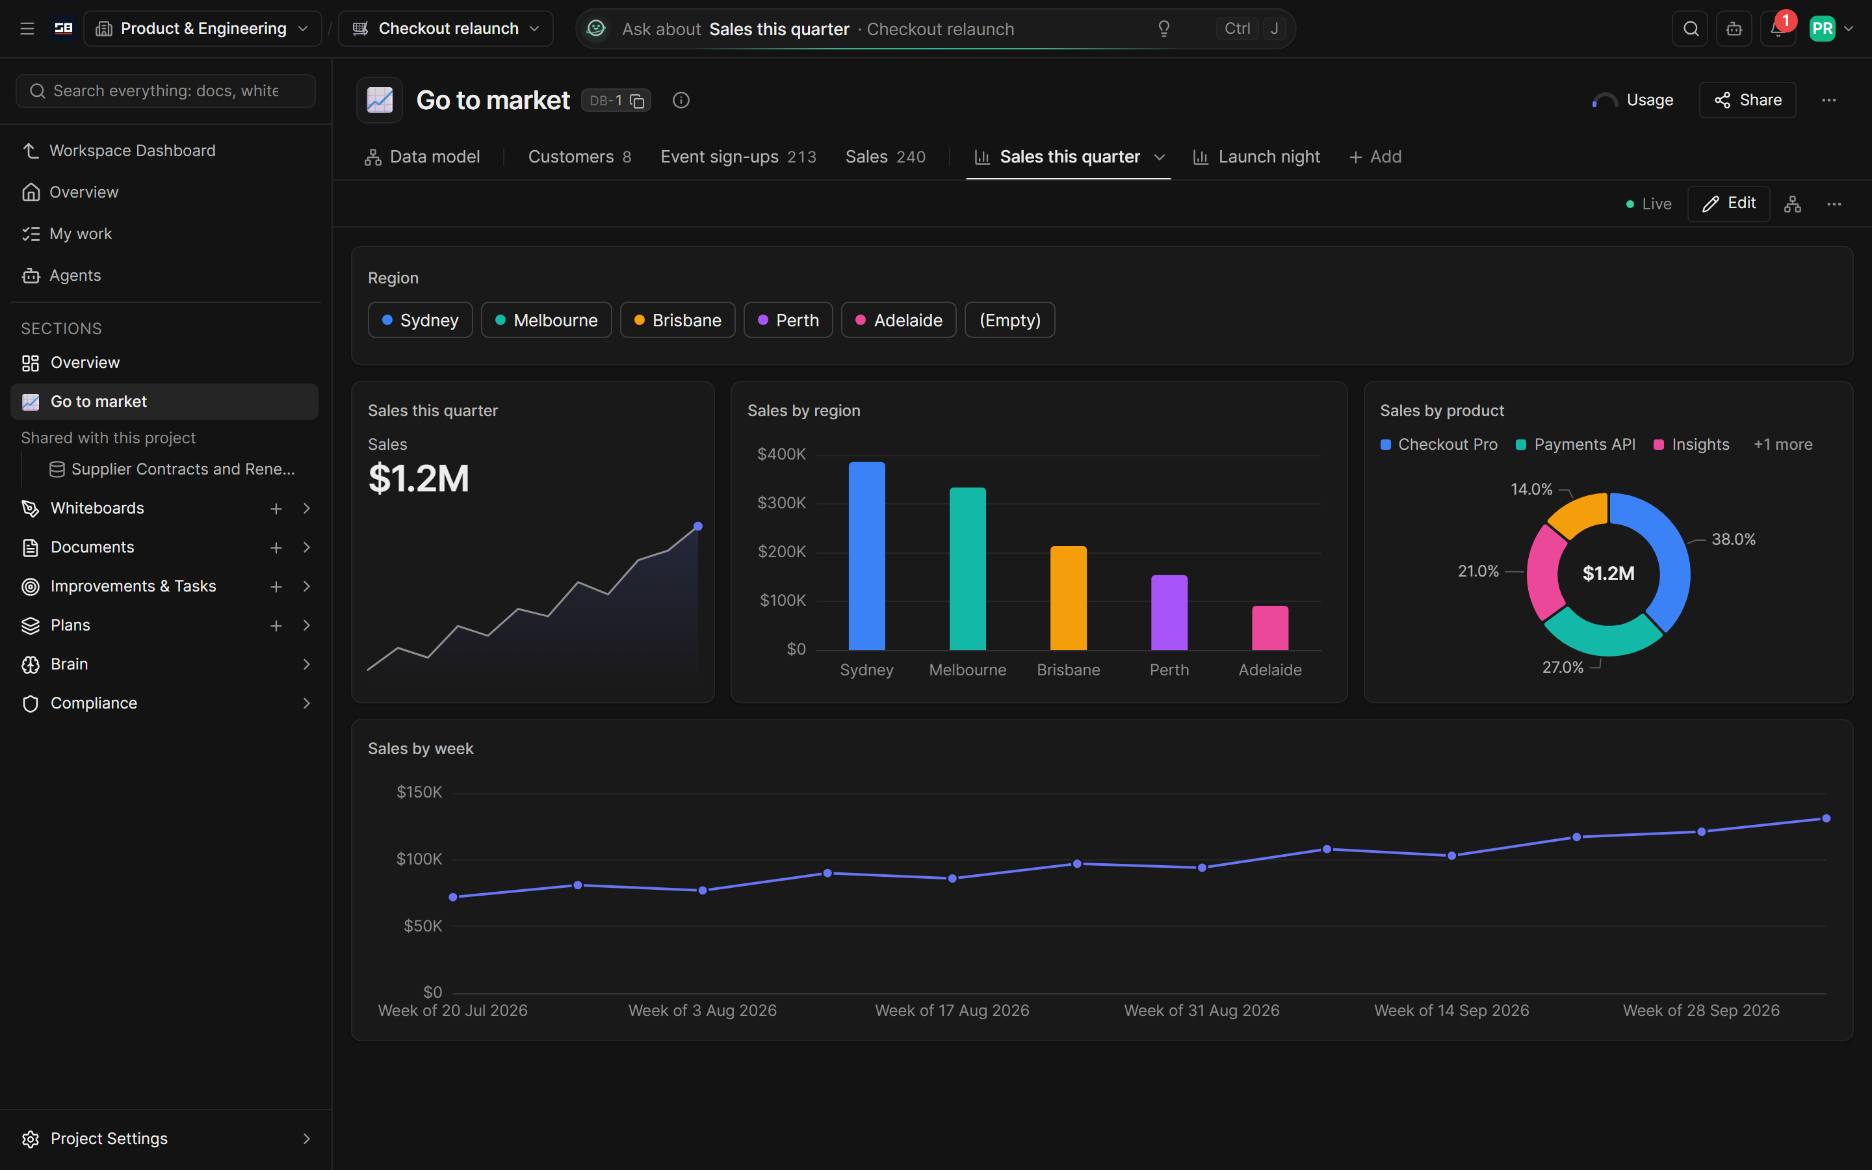Add a new Document with plus icon
Screen dimensions: 1872x1170
[276, 547]
